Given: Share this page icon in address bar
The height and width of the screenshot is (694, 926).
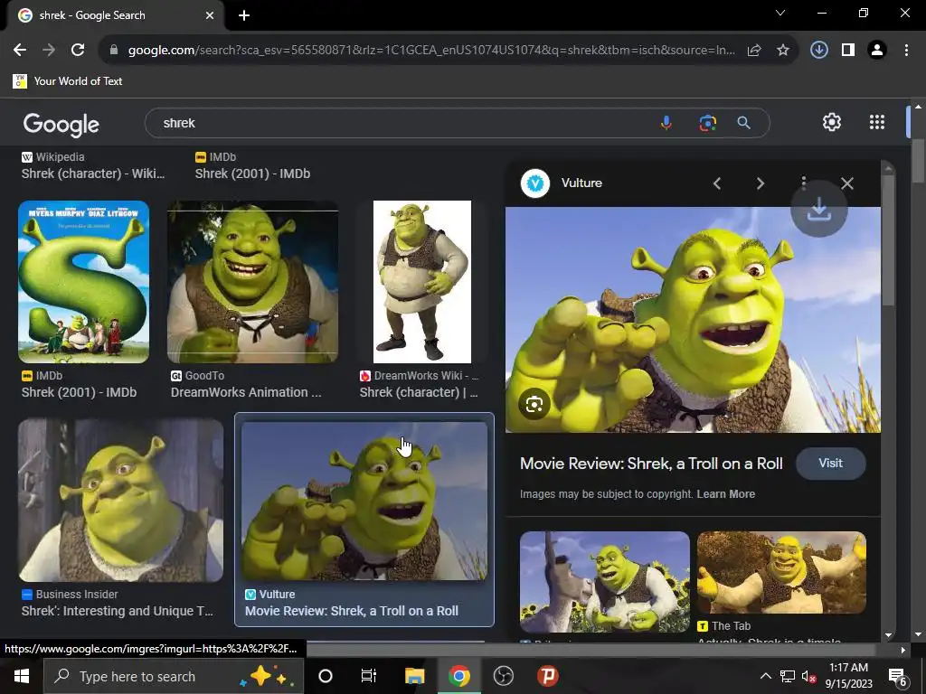Looking at the screenshot, I should point(754,51).
